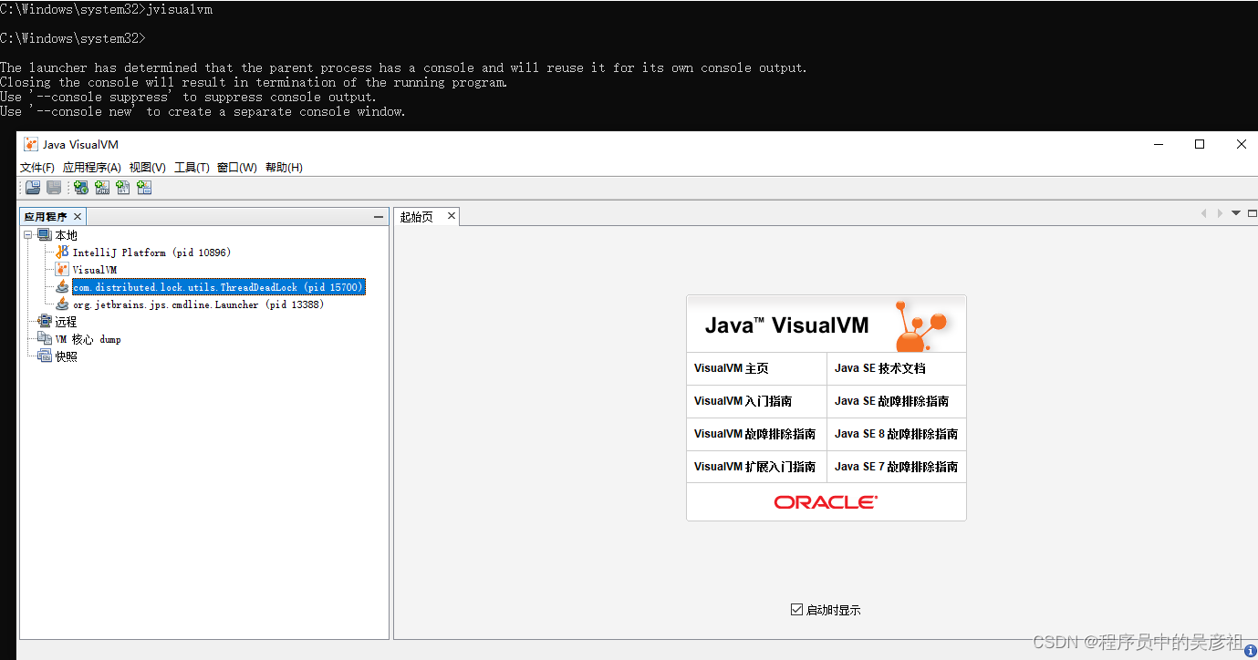Close the 应用程序 panel tab
This screenshot has height=660, width=1258.
coord(78,217)
